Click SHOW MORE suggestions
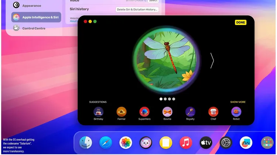The width and height of the screenshot is (277, 155). point(238,102)
